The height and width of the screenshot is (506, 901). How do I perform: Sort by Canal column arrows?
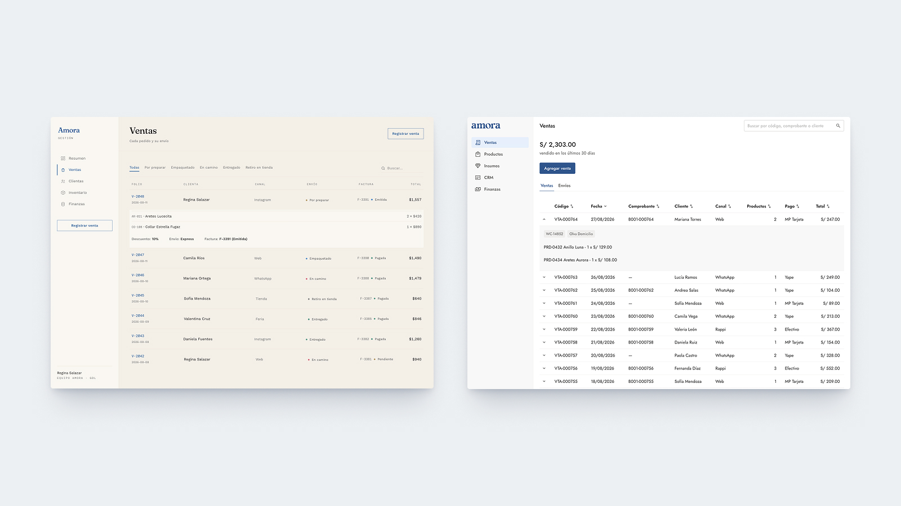tap(730, 206)
